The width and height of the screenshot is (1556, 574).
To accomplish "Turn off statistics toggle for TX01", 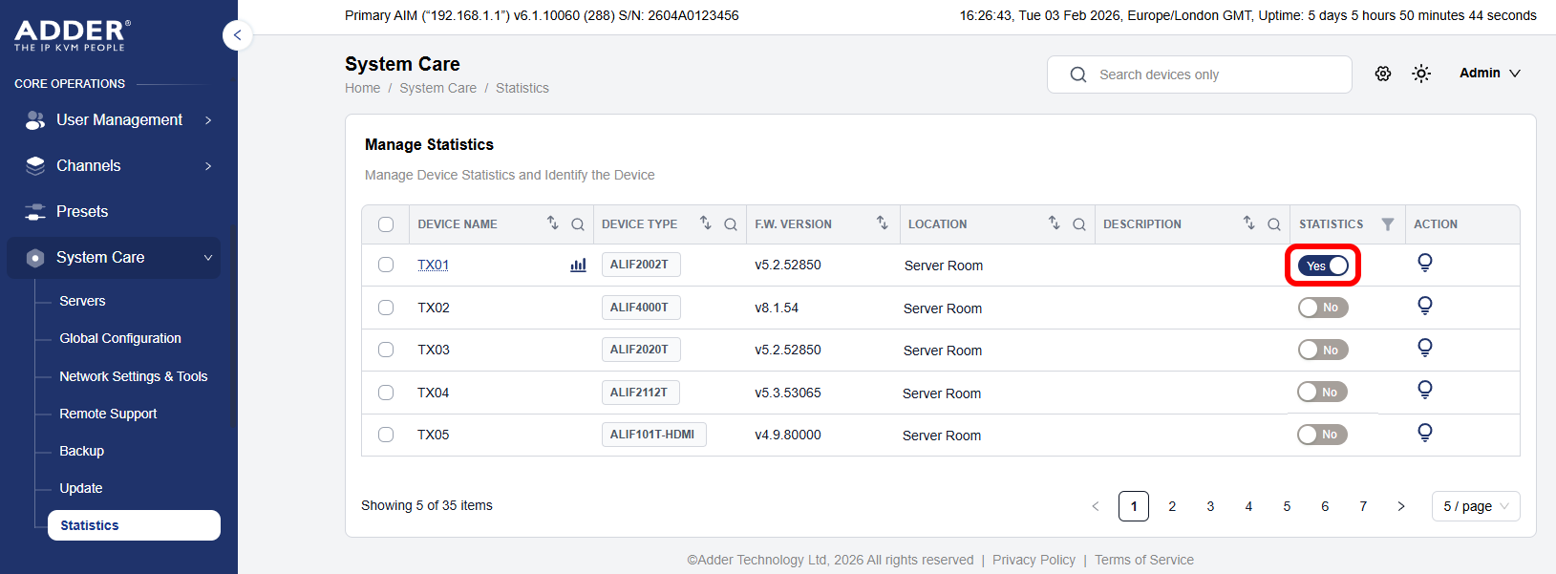I will tap(1322, 266).
